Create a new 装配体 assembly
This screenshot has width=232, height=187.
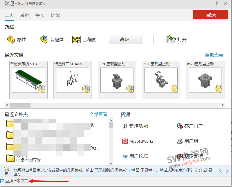(52, 39)
